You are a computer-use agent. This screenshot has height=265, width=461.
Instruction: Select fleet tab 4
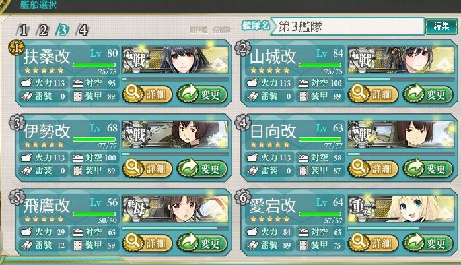(83, 30)
